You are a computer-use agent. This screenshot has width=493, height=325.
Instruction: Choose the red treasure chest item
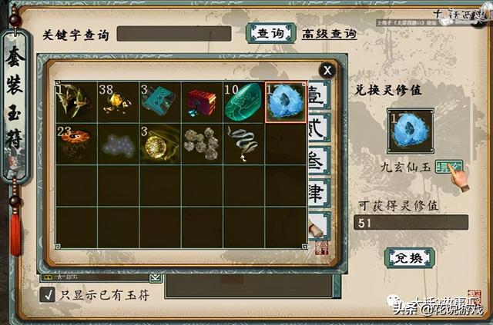click(202, 102)
